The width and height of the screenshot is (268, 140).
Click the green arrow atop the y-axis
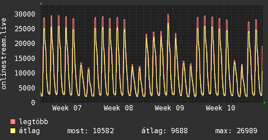(x=41, y=4)
